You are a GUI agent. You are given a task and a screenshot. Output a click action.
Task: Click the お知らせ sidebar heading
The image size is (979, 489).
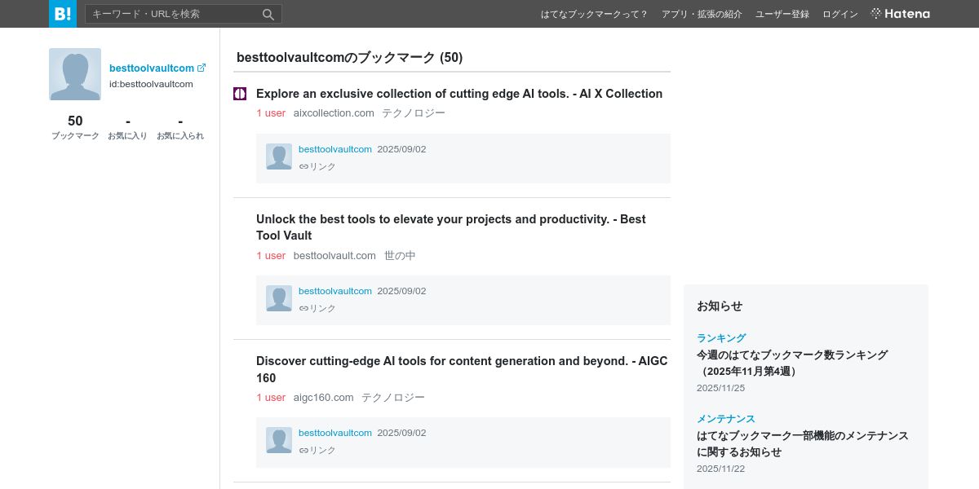coord(720,306)
